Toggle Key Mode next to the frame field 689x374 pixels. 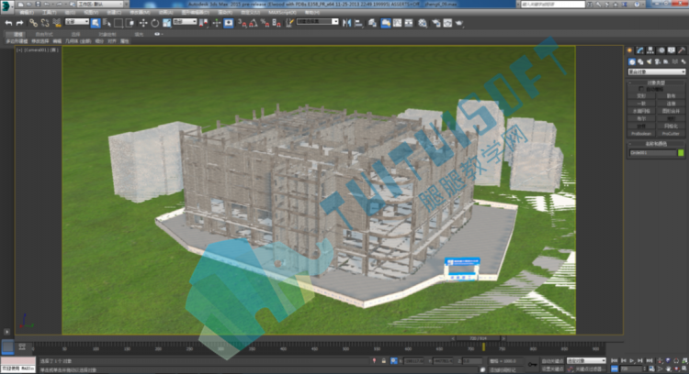(615, 368)
